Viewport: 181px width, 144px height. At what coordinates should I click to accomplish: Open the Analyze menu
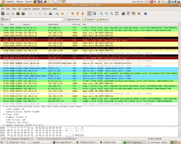pyautogui.click(x=36, y=9)
